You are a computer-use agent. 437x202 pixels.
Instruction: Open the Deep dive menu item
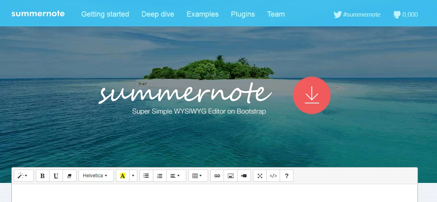pyautogui.click(x=158, y=14)
